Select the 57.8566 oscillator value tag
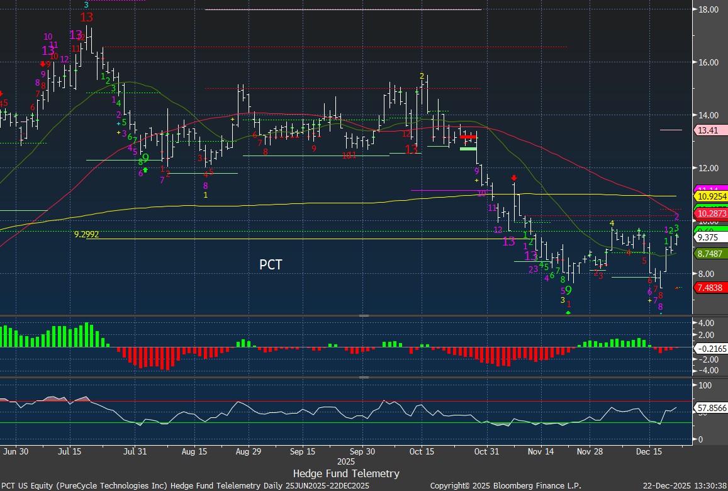Image resolution: width=728 pixels, height=491 pixels. coord(709,408)
